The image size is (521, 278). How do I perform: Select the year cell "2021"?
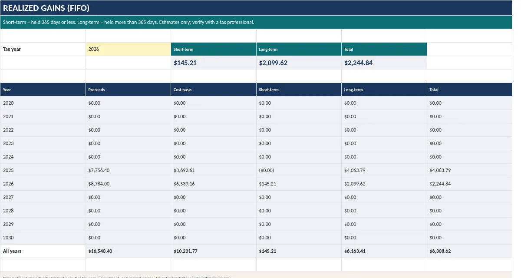43,116
